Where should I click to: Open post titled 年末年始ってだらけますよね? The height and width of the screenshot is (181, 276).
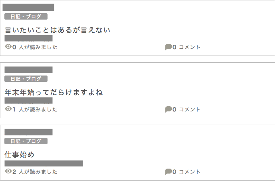point(54,92)
